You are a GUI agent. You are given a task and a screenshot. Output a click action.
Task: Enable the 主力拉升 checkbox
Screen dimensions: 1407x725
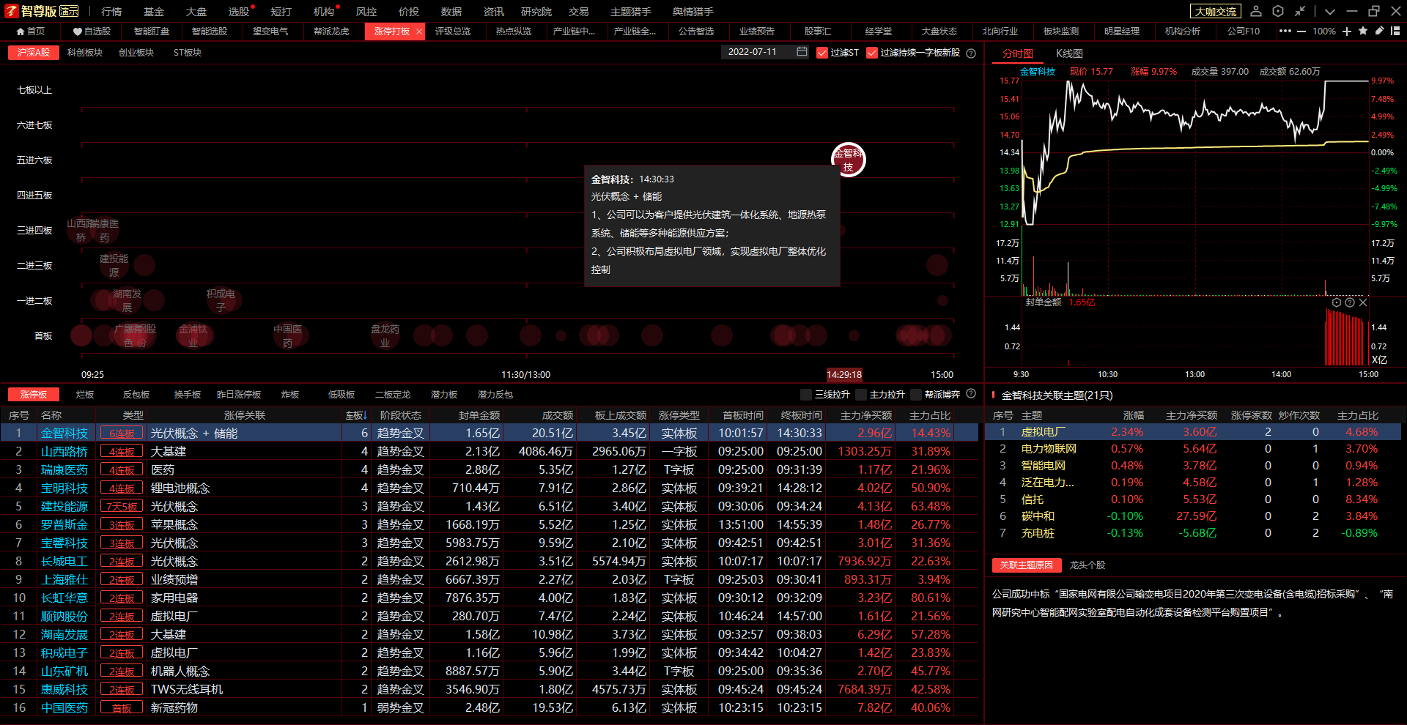[x=861, y=395]
